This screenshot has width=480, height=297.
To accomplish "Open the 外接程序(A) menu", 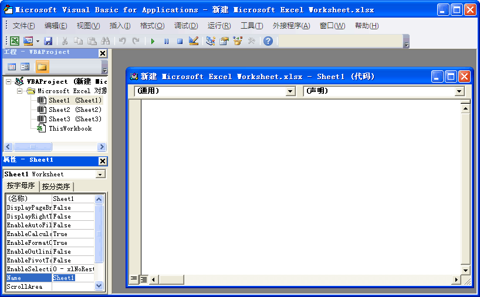I will (292, 26).
